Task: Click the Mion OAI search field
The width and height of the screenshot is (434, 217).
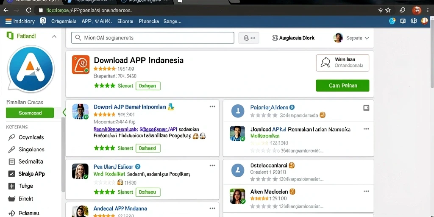Action: (x=153, y=38)
